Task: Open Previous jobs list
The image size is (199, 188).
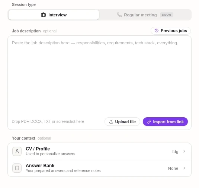Action: click(x=171, y=31)
